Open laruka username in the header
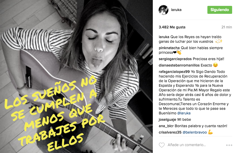Viewport: 238px width, 153px height. tap(176, 10)
